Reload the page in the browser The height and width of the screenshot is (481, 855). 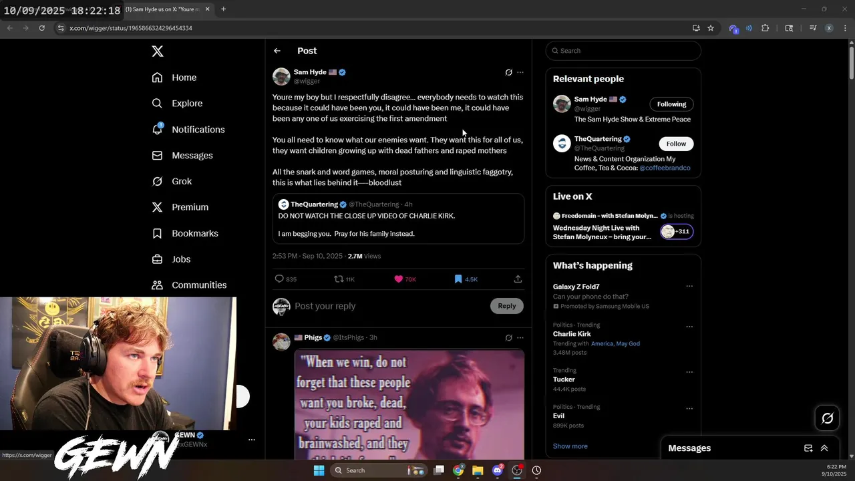click(41, 28)
